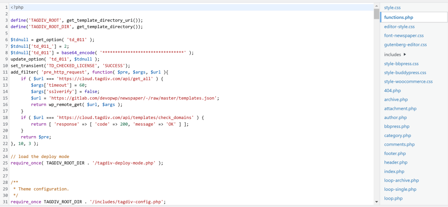The width and height of the screenshot is (448, 207).
Task: Open header.php template file
Action: coord(395,162)
